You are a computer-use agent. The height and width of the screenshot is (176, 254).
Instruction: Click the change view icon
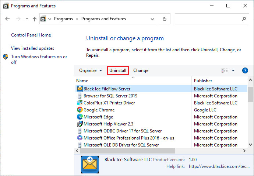pyautogui.click(x=225, y=70)
